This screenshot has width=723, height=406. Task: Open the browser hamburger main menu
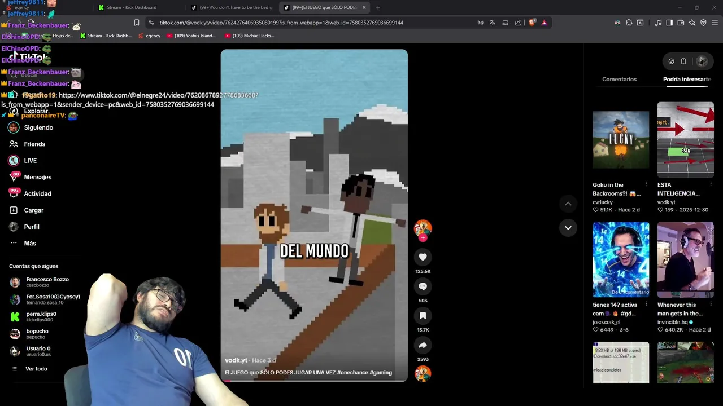point(715,23)
